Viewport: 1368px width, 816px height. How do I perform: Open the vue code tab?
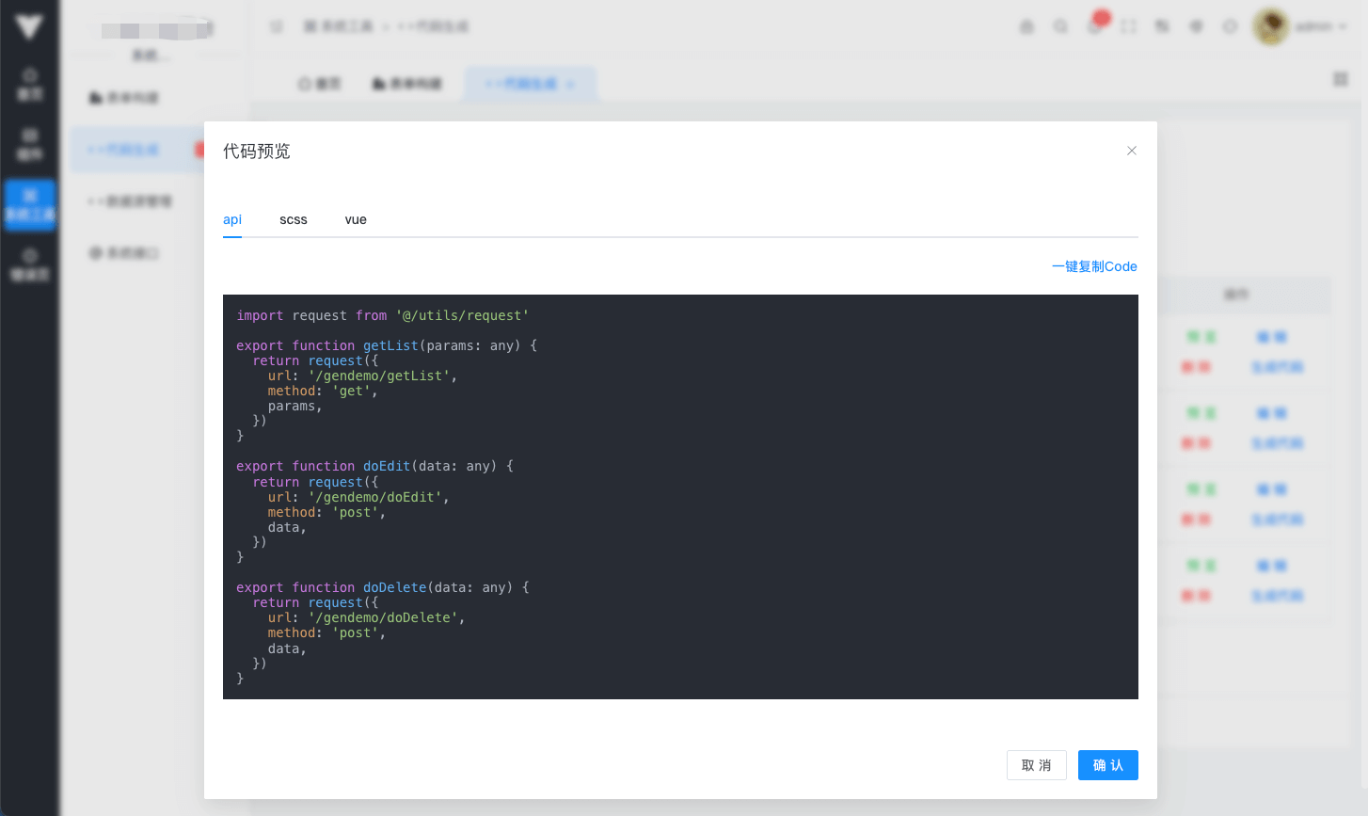(356, 219)
